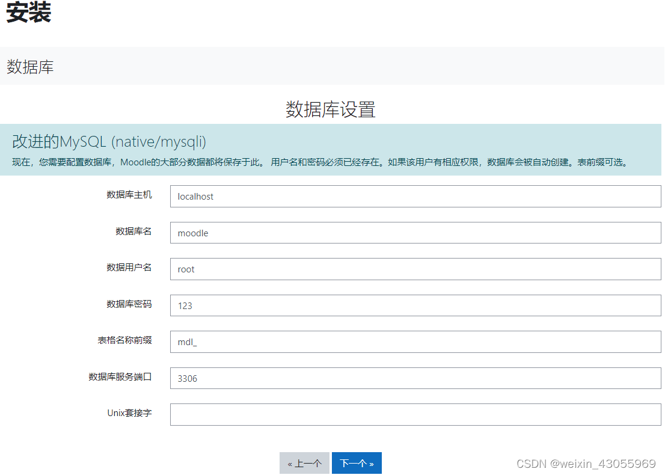Click the 表格名称前缀 label
The image size is (665, 475).
point(124,340)
